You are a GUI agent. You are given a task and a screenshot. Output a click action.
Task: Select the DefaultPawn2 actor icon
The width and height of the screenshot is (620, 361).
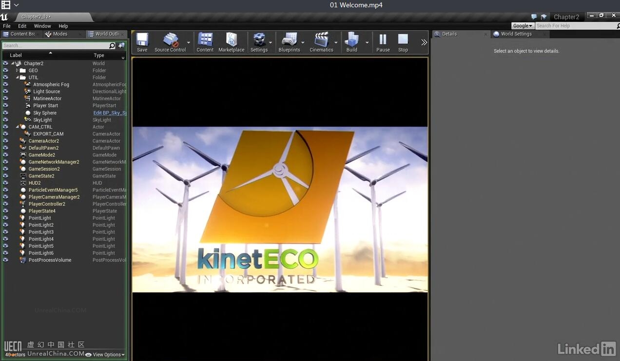point(23,148)
